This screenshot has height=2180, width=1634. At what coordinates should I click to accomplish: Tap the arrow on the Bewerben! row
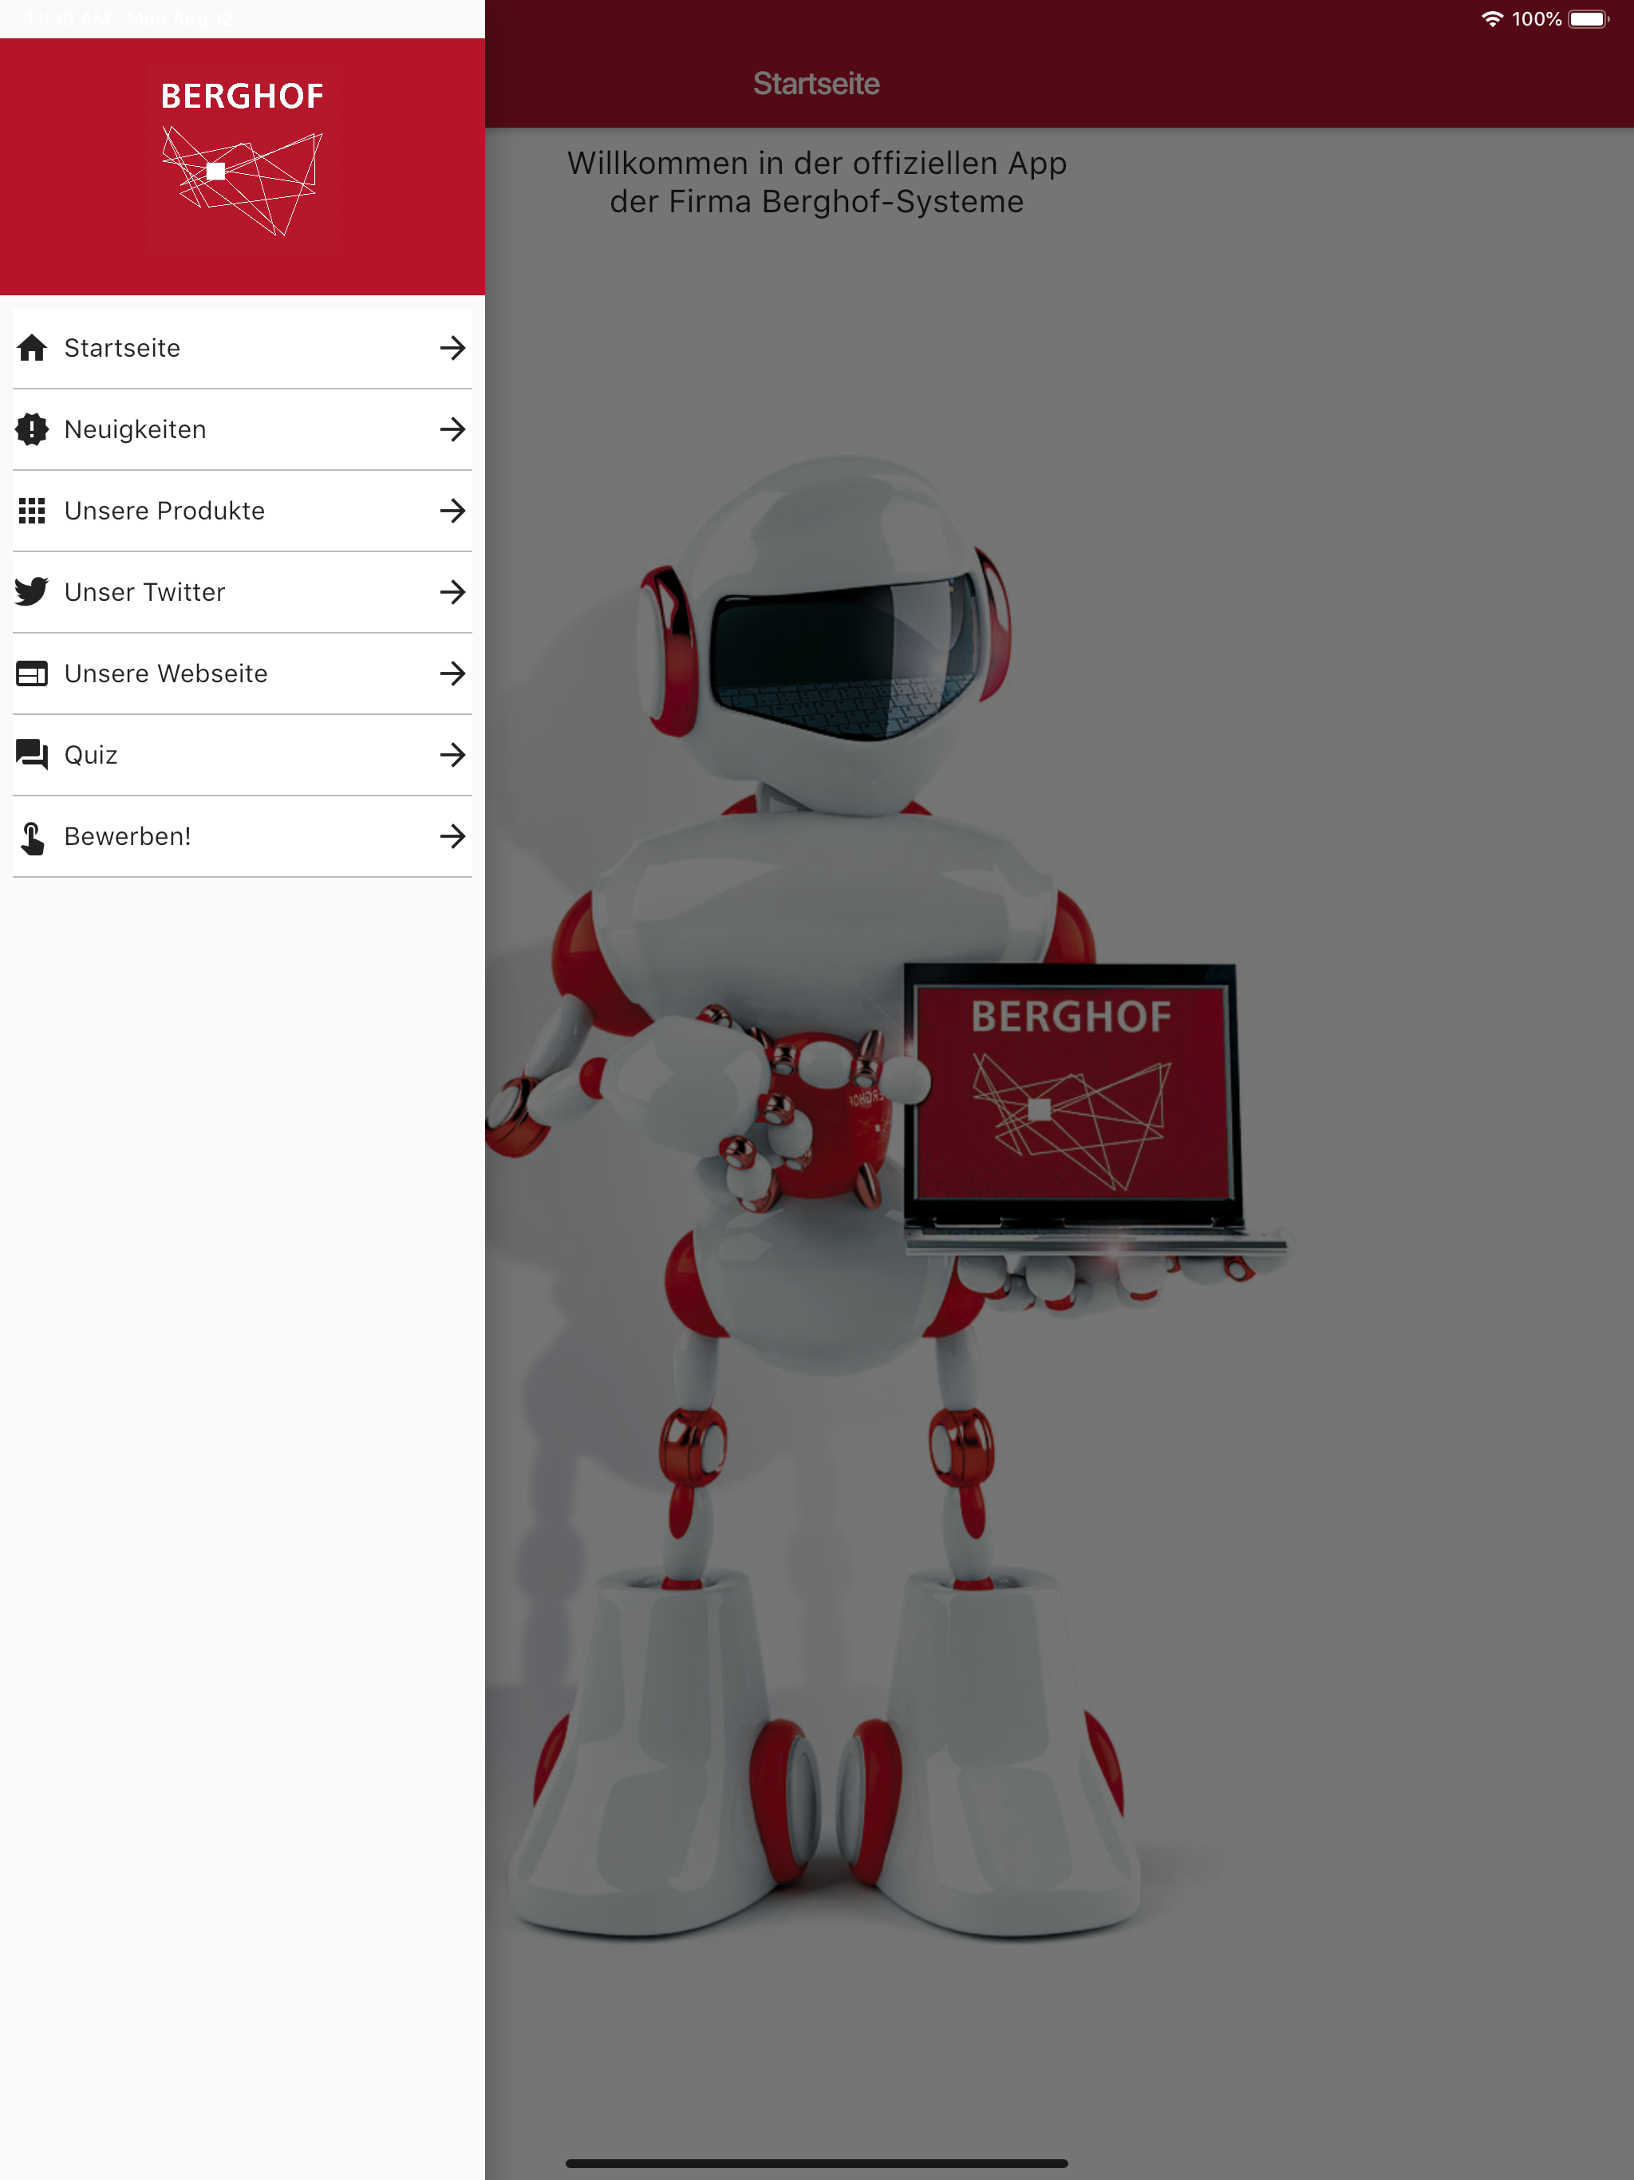click(452, 835)
